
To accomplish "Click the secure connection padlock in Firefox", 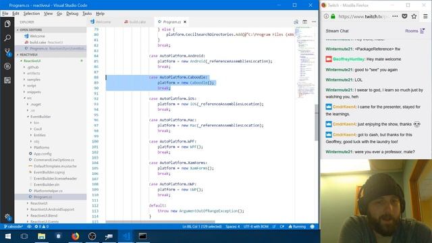I will tap(333, 16).
